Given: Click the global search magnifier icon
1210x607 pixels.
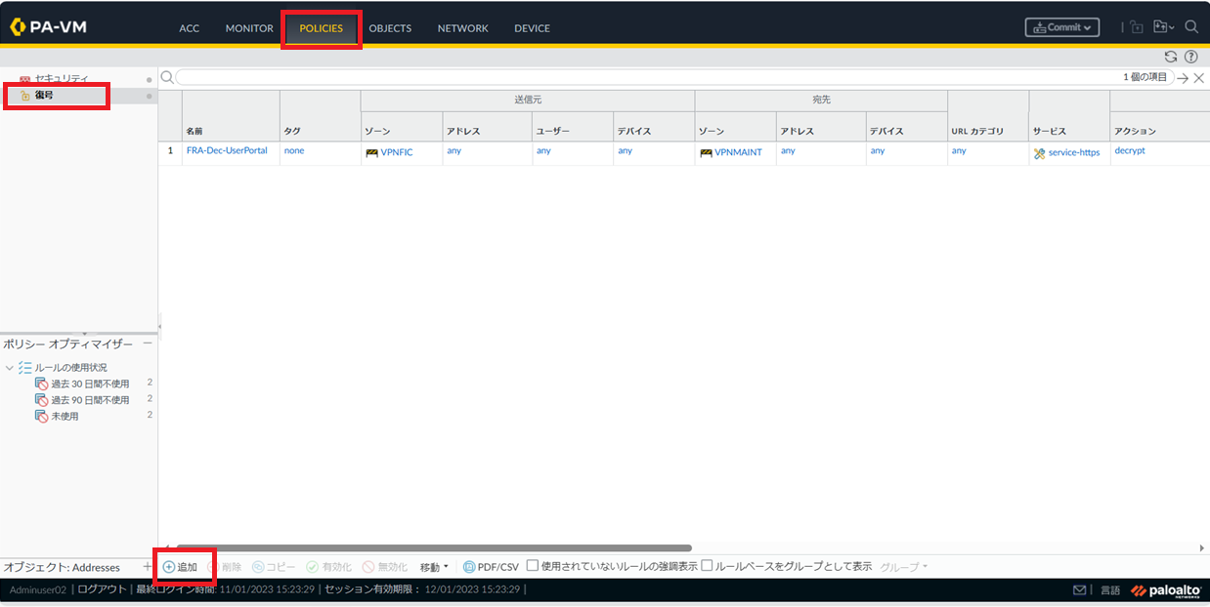Looking at the screenshot, I should pos(1191,27).
